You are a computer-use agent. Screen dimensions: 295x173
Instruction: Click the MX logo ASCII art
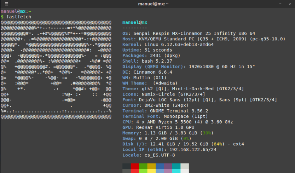pos(56,69)
